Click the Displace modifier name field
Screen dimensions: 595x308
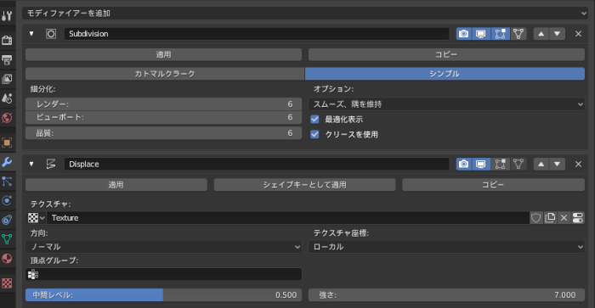tap(257, 164)
